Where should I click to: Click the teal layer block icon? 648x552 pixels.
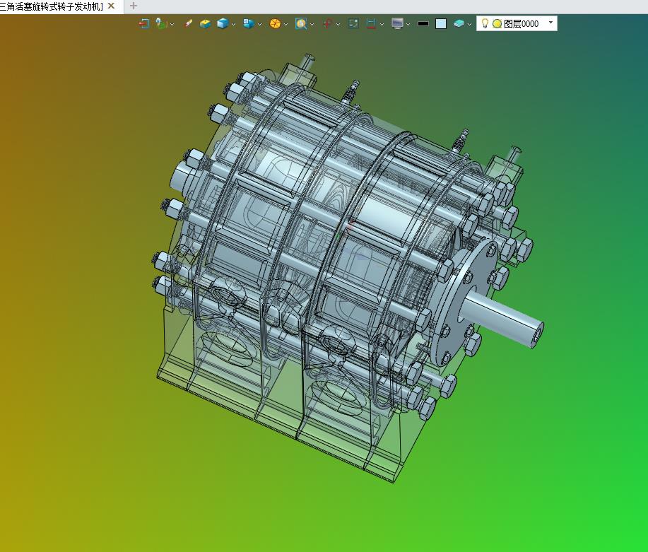coord(459,23)
